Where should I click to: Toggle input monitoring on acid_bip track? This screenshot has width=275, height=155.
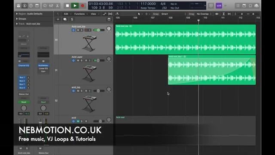click(x=90, y=91)
